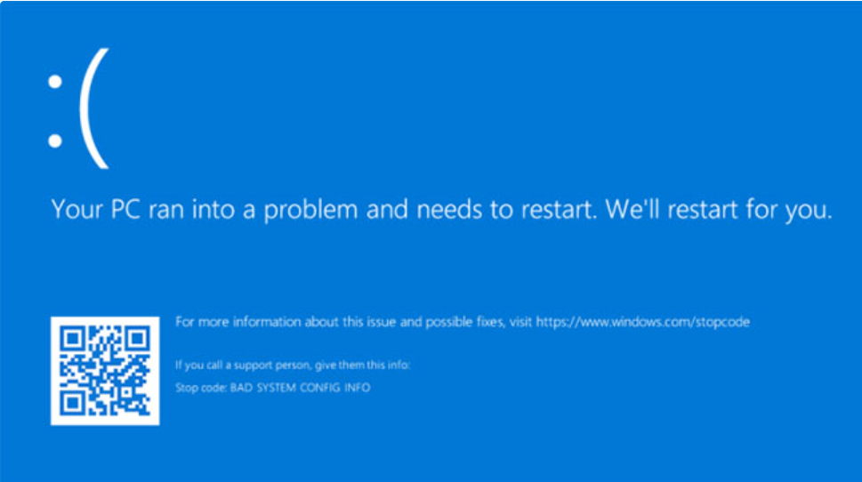Screen dimensions: 862x482
Task: Click the top-left QR code finder square
Action: point(73,340)
